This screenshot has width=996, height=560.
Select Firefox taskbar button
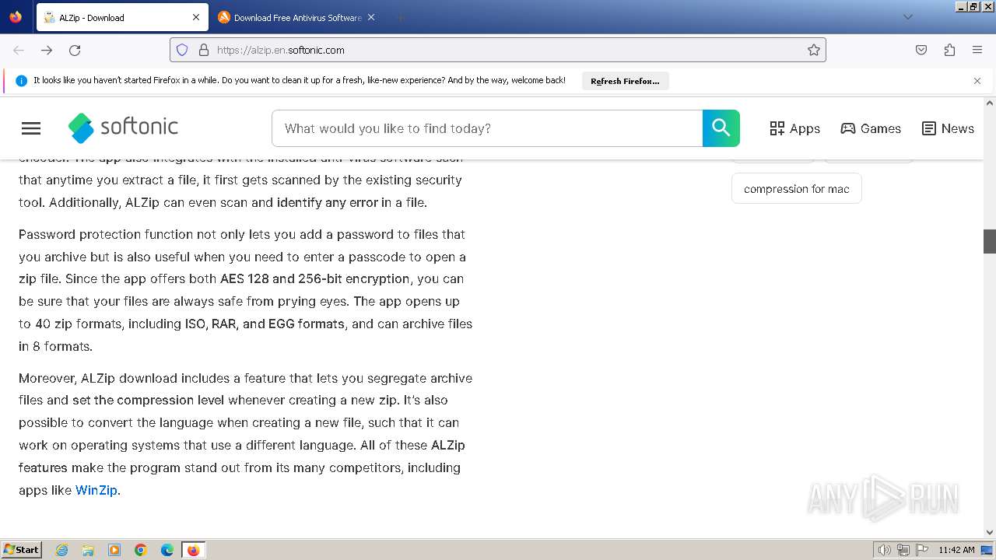193,550
